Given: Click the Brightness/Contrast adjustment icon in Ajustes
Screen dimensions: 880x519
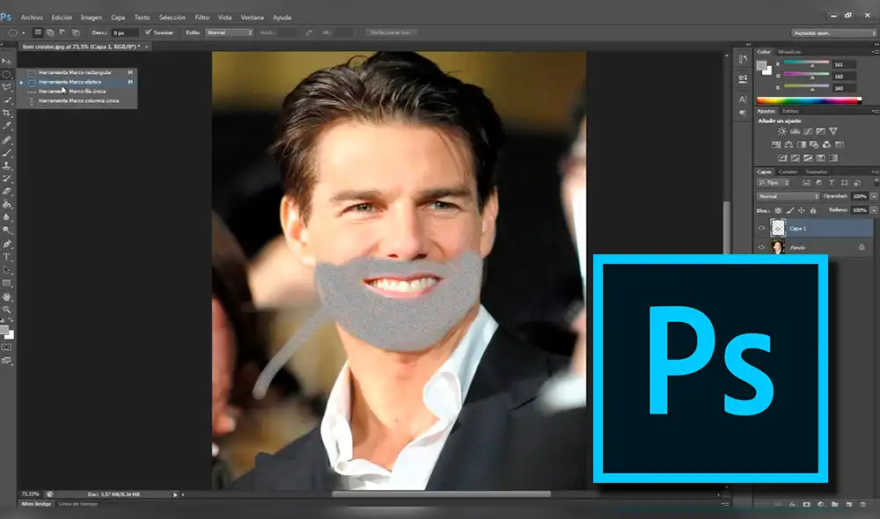Looking at the screenshot, I should (x=781, y=131).
